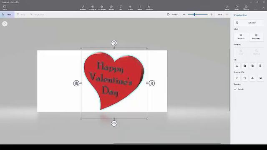Click the Delete trash icon
Image resolution: width=267 pixels, height=150 pixels.
pyautogui.click(x=260, y=66)
